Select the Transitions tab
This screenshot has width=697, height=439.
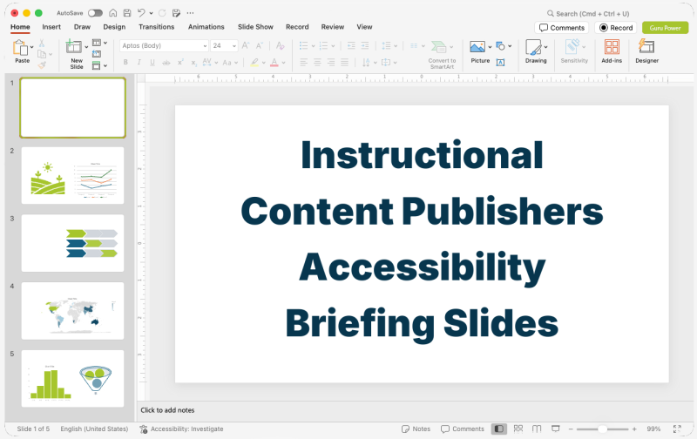(x=157, y=27)
